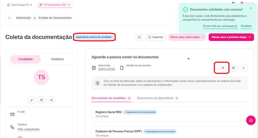
Task: Click the circular-arrow resend request icon button
Action: click(244, 68)
